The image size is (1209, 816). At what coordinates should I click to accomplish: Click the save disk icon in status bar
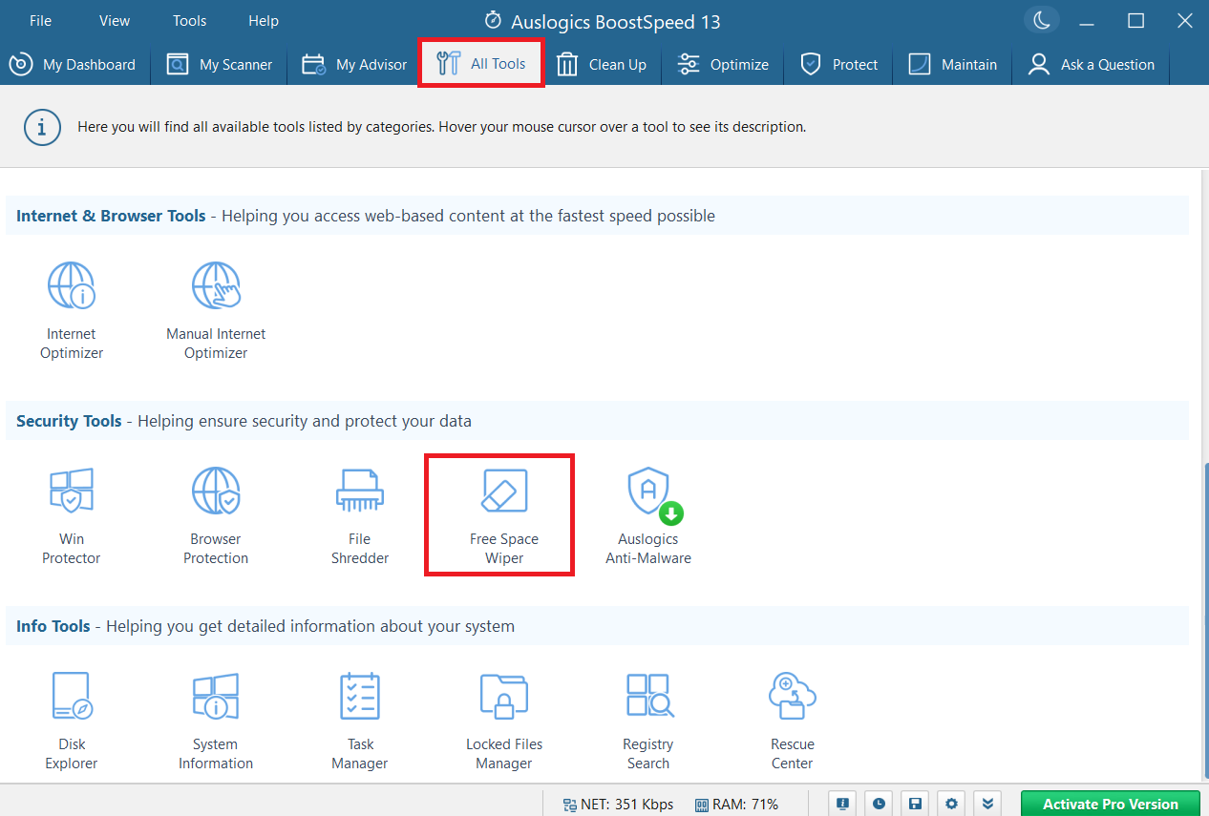(914, 804)
